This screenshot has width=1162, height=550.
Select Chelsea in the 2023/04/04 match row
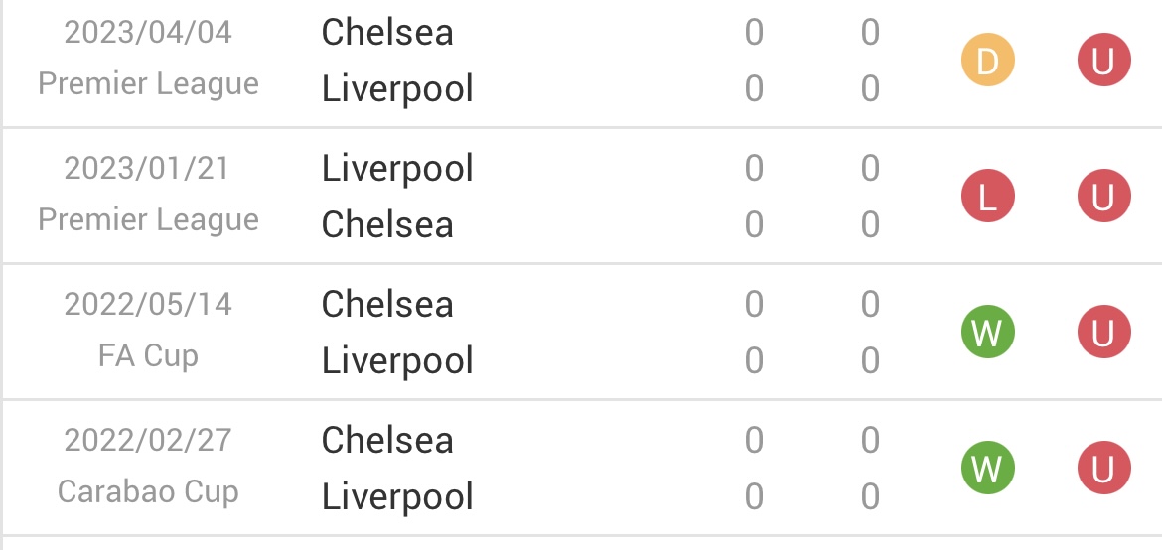coord(387,33)
